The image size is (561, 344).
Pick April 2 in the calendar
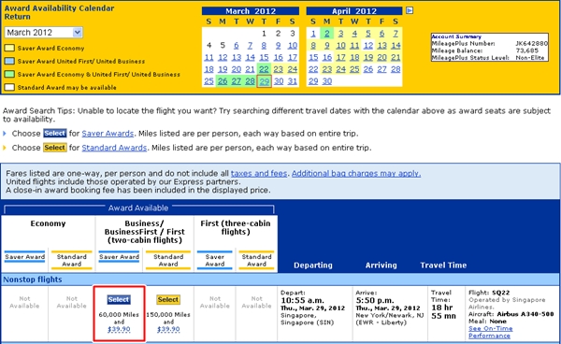[326, 34]
